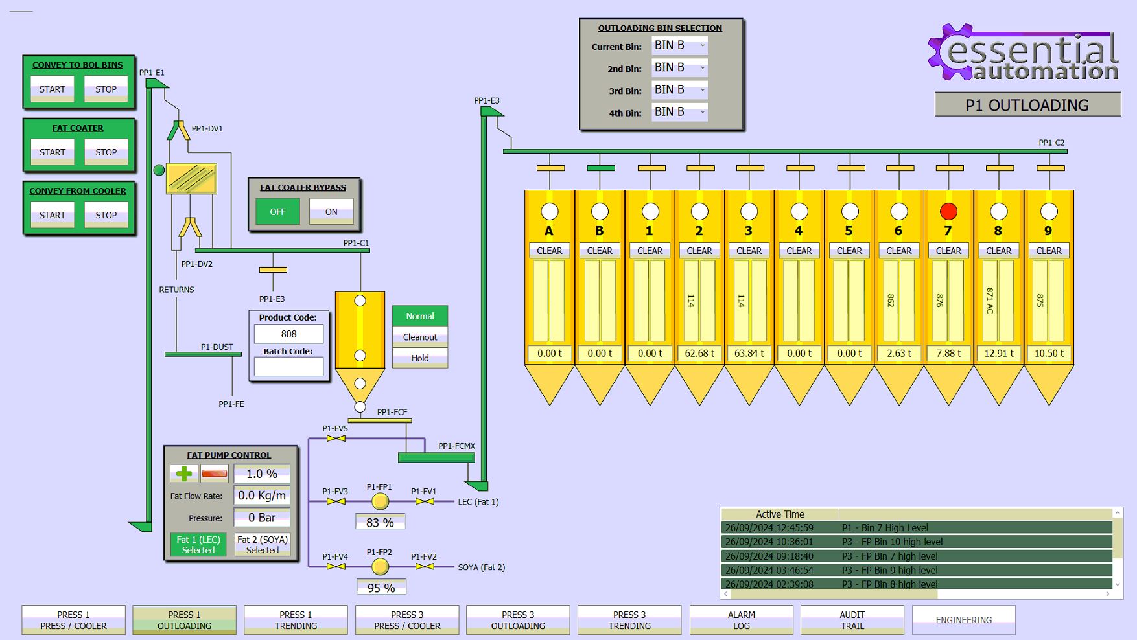Stop the Fat Coater
Screen dimensions: 1137x640
click(106, 152)
